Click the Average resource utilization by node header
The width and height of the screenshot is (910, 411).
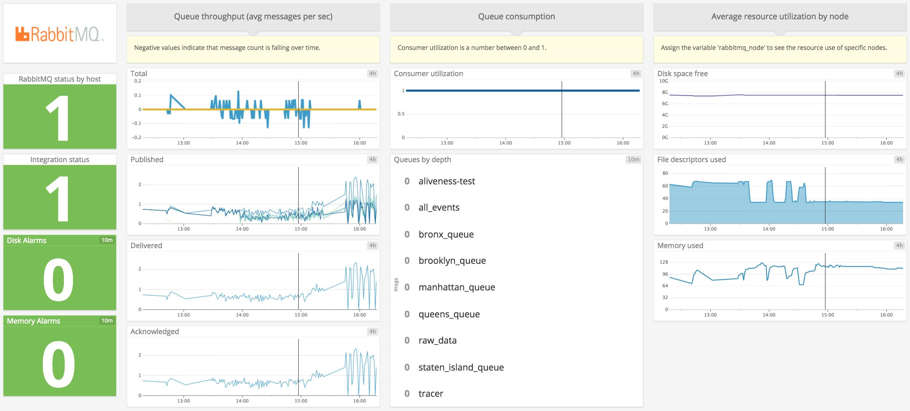coord(780,16)
